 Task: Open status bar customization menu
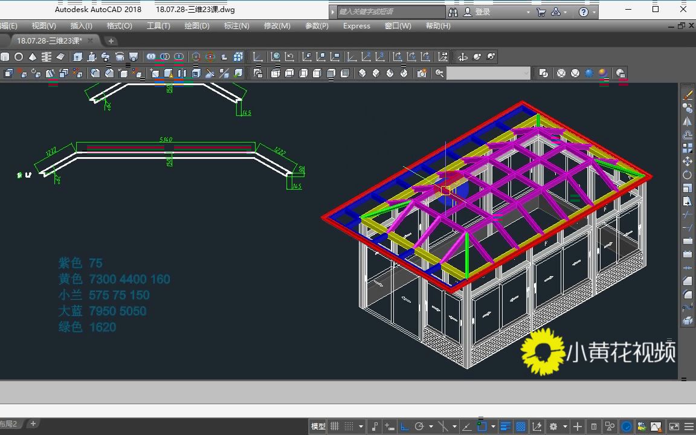(689, 426)
